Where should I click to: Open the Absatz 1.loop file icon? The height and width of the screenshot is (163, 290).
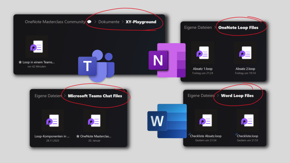point(203,53)
